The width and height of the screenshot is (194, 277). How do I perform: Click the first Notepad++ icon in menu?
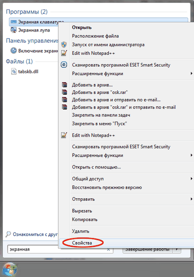coord(64,53)
